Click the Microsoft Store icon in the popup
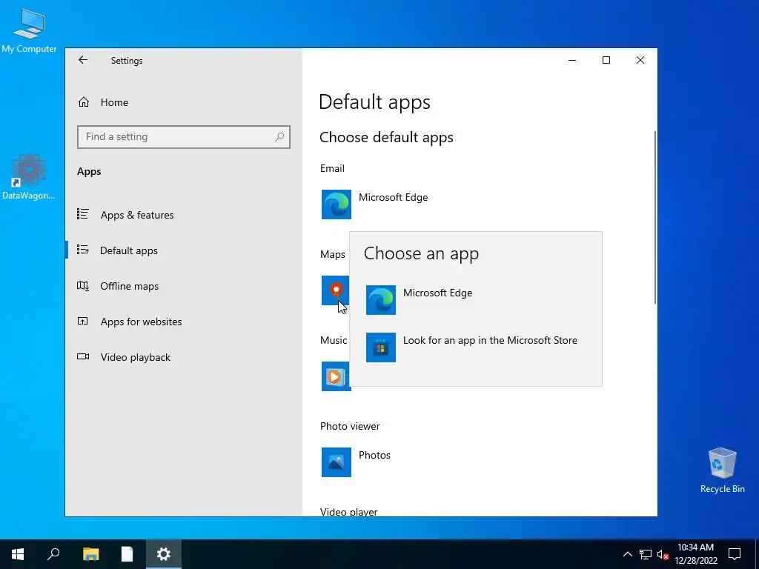Screen dimensions: 759x569 coord(381,347)
